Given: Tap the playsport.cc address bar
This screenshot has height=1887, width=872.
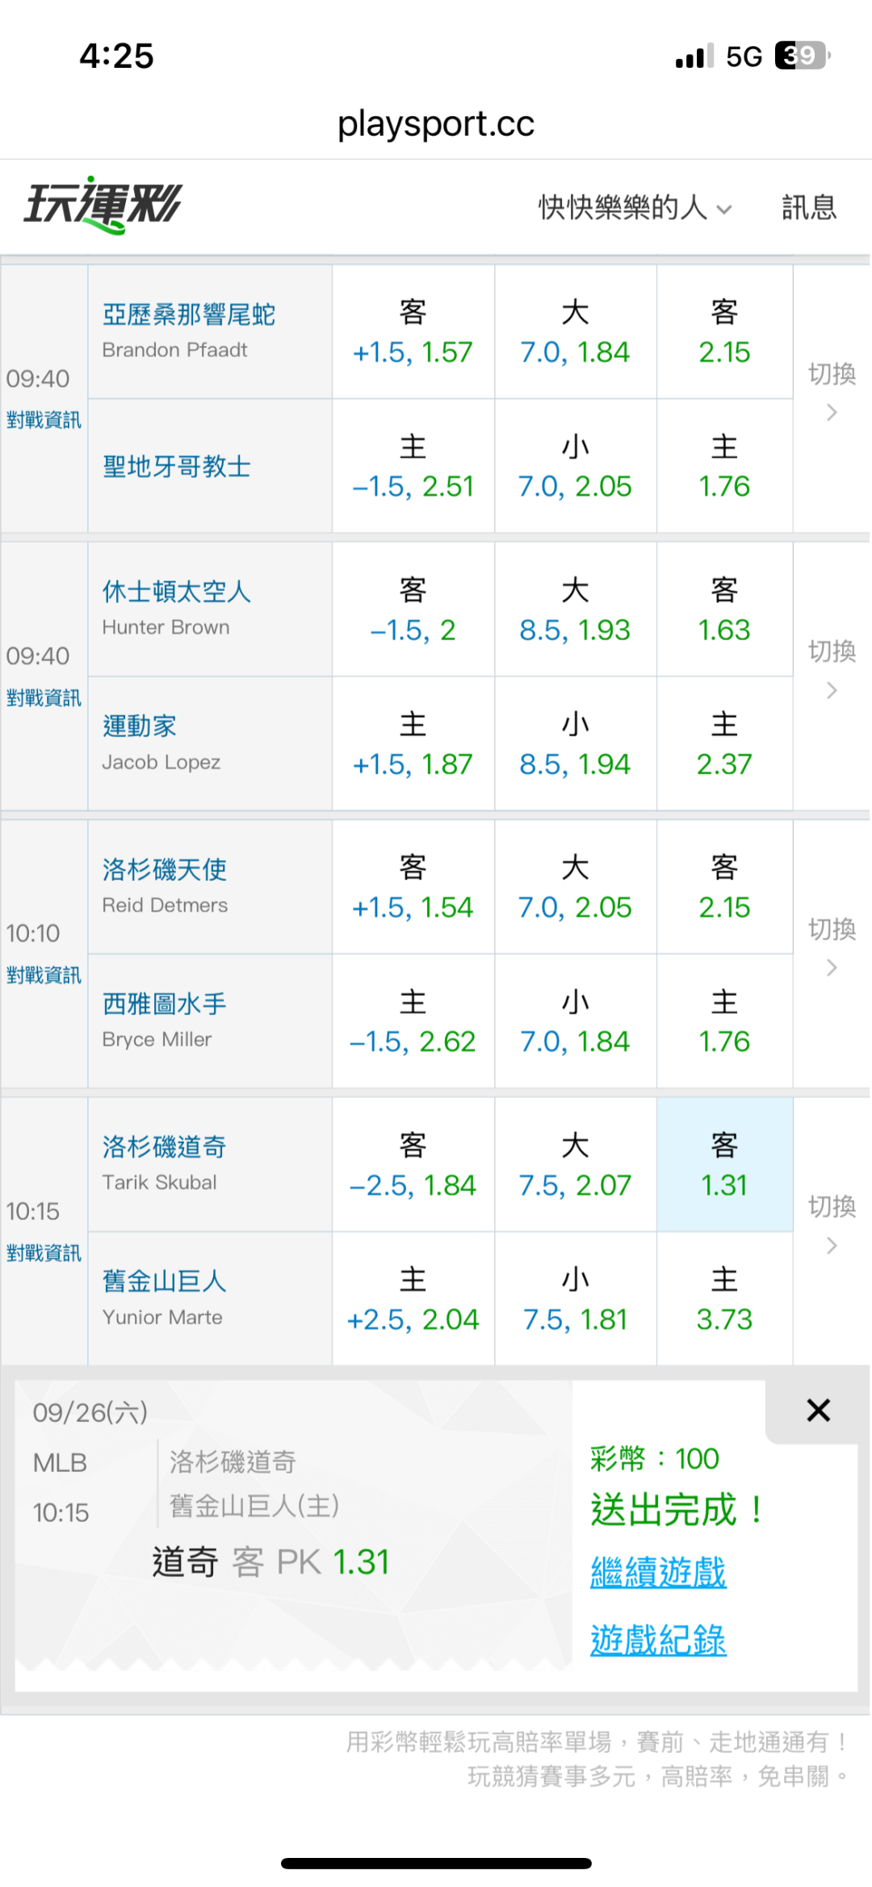Looking at the screenshot, I should [x=436, y=124].
